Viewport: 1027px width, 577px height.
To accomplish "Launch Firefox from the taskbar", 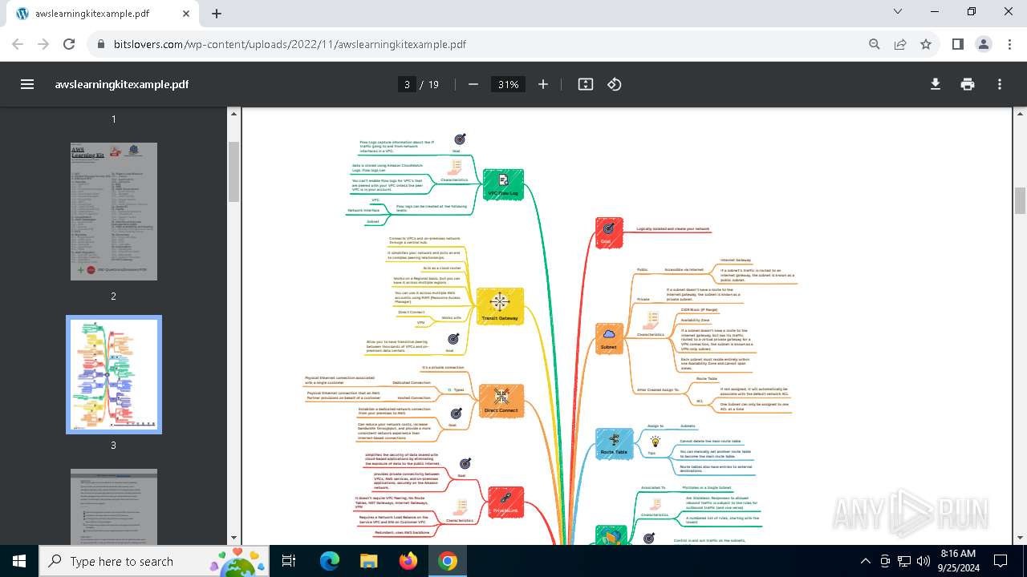I will tap(408, 561).
